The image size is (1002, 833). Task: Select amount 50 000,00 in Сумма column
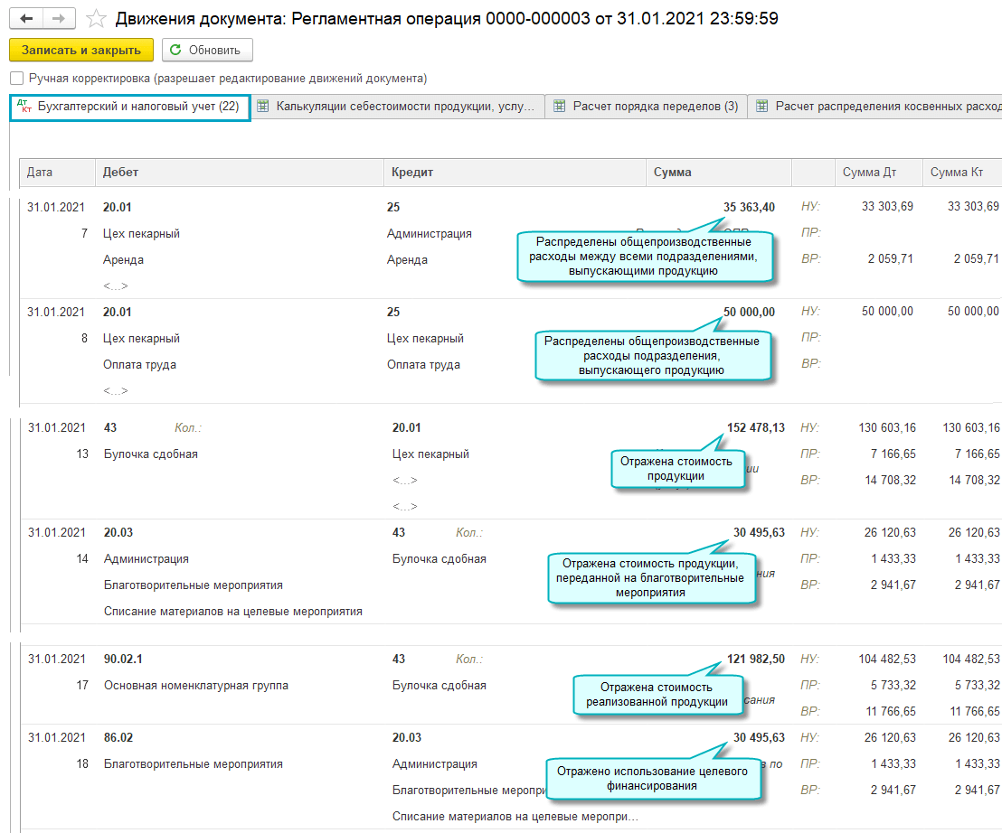pos(749,312)
